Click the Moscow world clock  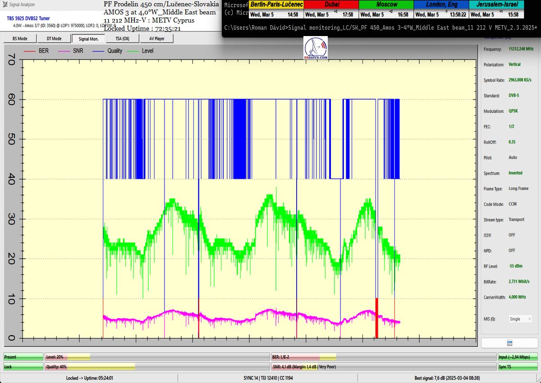click(x=386, y=9)
